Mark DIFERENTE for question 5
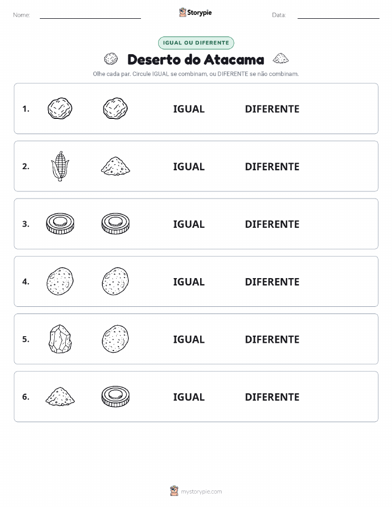The image size is (392, 507). click(272, 339)
